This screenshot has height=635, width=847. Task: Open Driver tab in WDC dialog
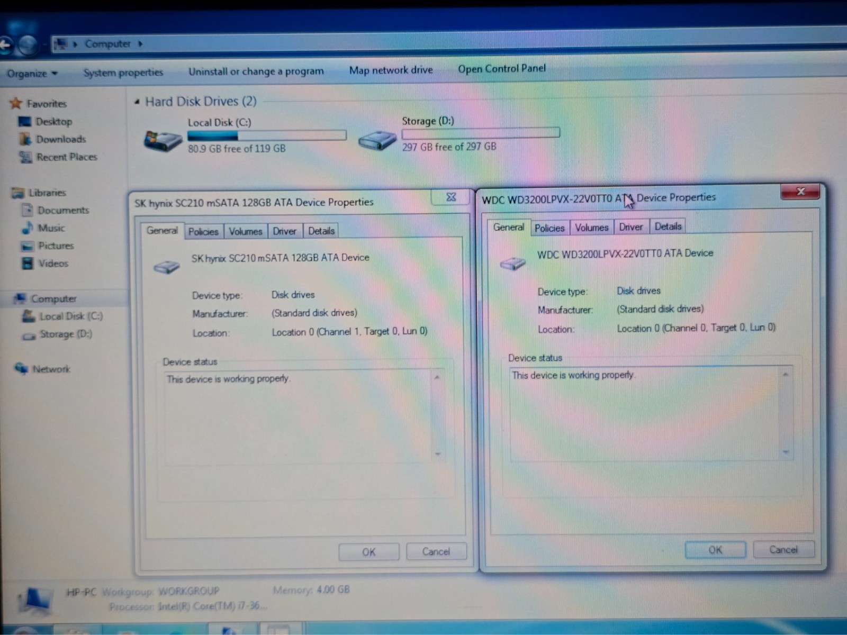(x=630, y=227)
